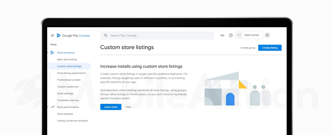
Task: Open the hamburger navigation menu
Action: 52,35
